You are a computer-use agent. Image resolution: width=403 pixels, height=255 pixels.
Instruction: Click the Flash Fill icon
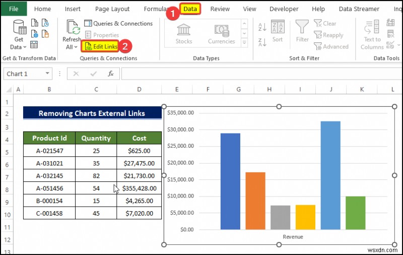[390, 23]
